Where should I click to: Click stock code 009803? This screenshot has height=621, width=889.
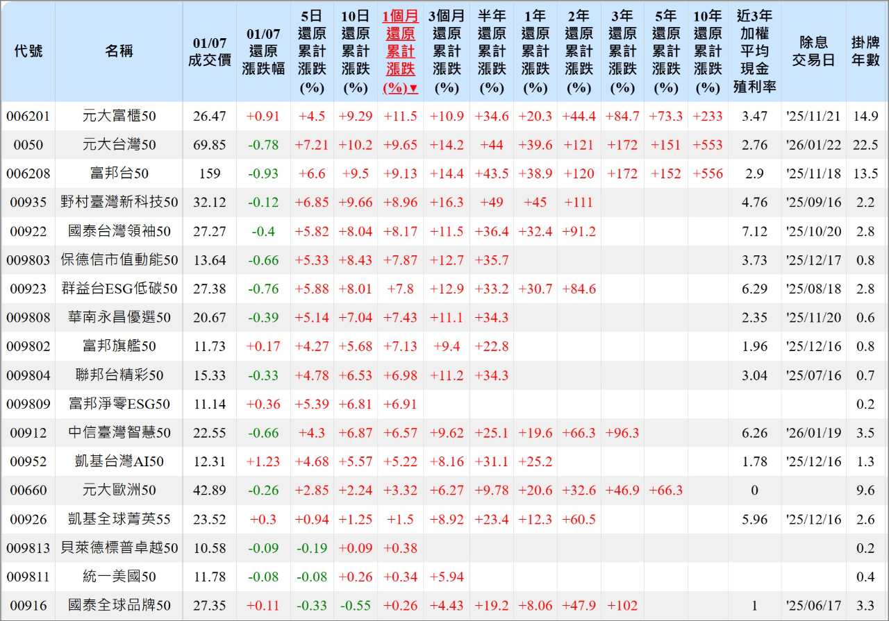click(x=28, y=260)
